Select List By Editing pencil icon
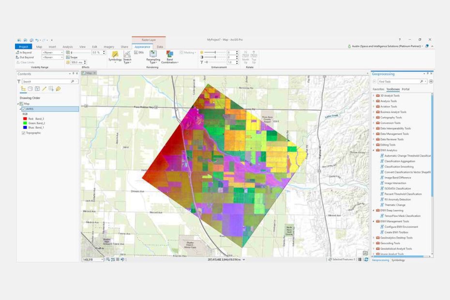Image resolution: width=450 pixels, height=300 pixels. tap(44, 89)
